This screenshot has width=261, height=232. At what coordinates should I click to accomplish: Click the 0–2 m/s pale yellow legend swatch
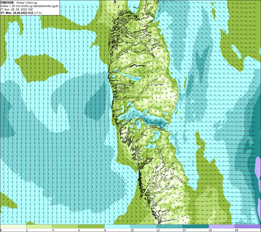[13, 226]
